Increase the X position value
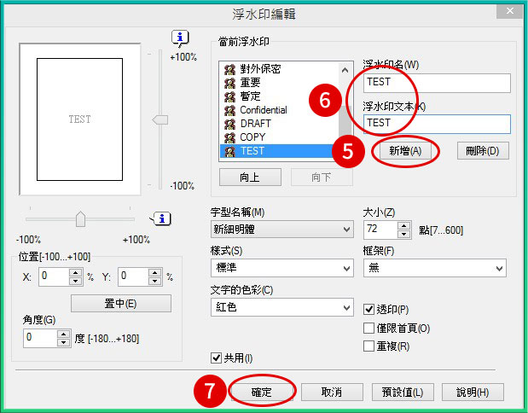The height and width of the screenshot is (413, 528). [x=75, y=272]
